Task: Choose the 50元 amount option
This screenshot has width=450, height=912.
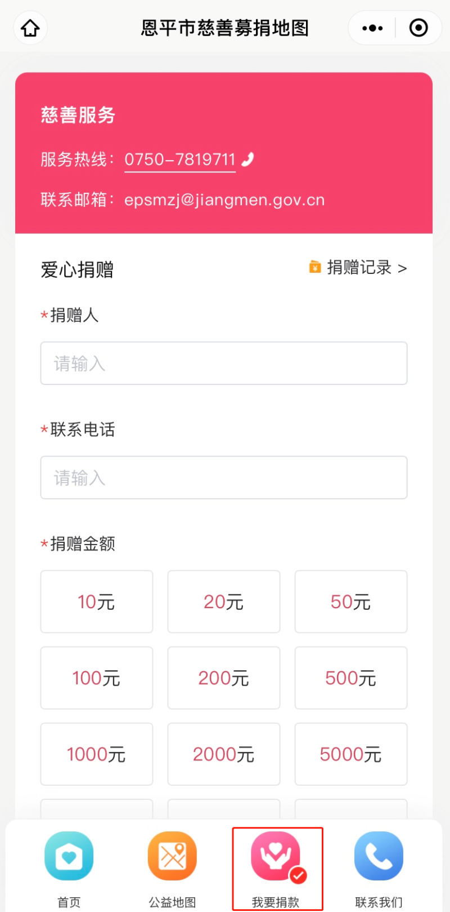Action: (350, 601)
